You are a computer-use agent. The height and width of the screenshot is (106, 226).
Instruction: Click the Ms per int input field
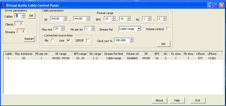[x=88, y=29]
